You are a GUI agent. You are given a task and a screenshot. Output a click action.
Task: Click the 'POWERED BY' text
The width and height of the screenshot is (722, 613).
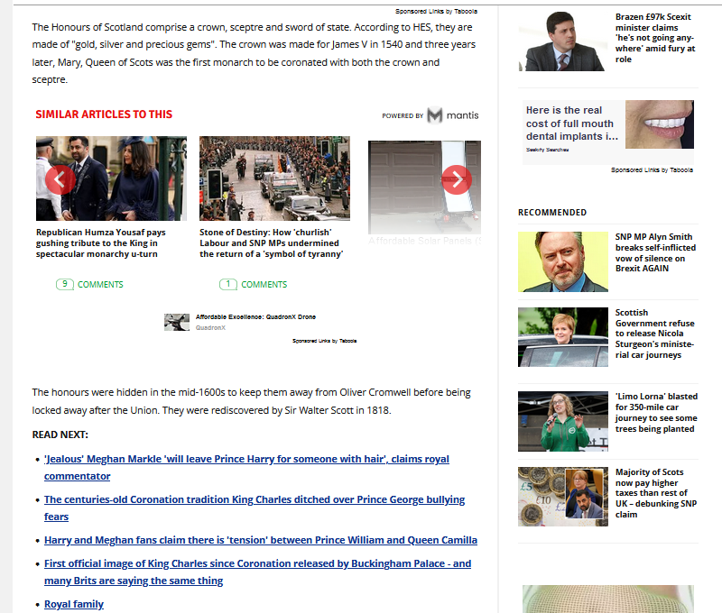pyautogui.click(x=403, y=116)
